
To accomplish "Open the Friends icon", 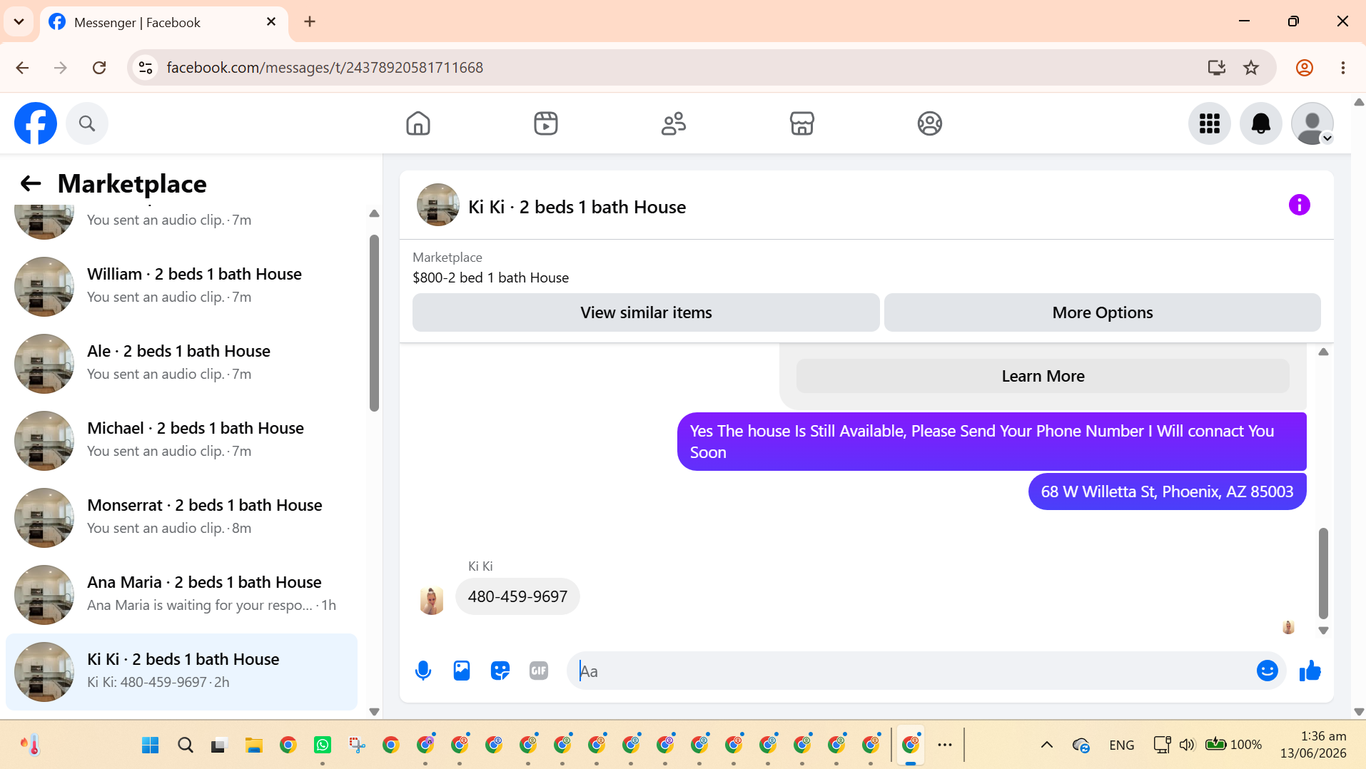I will pos(674,123).
